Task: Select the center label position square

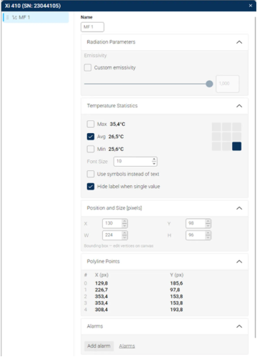Action: click(226, 137)
